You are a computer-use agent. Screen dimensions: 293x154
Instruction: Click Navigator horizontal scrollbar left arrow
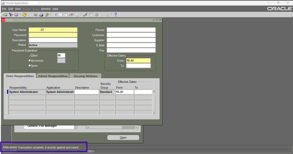coord(88,127)
